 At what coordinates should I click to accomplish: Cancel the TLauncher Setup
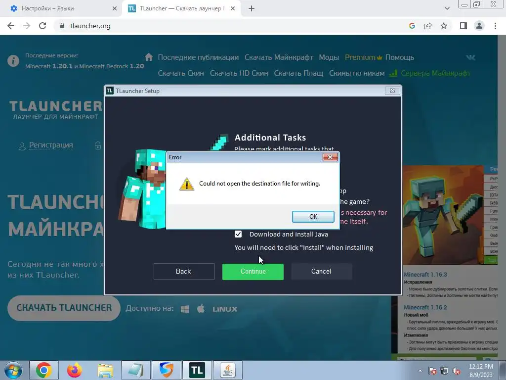pos(321,272)
